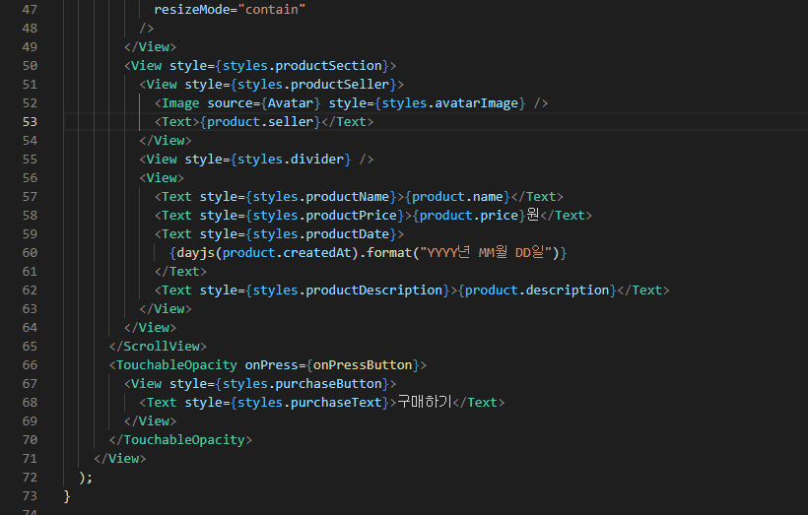Click the closing brace on line 73
808x515 pixels.
click(x=66, y=496)
